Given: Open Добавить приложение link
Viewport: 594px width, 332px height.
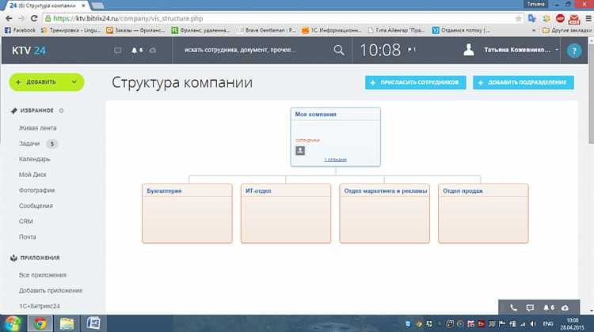Looking at the screenshot, I should tap(51, 290).
